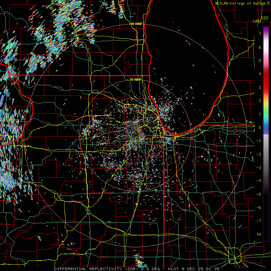Select the -1 dB scale tick label
This screenshot has width=271, height=271.
click(259, 141)
